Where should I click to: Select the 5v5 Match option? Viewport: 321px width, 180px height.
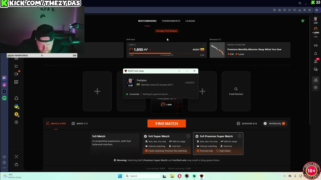(115, 144)
